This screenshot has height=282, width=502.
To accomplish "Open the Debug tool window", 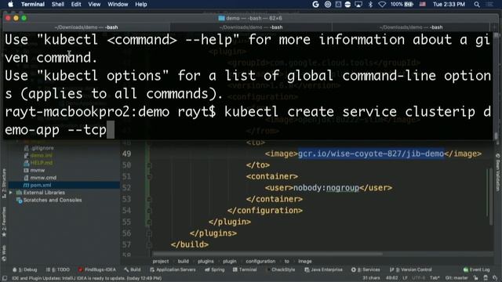I will tap(25, 269).
